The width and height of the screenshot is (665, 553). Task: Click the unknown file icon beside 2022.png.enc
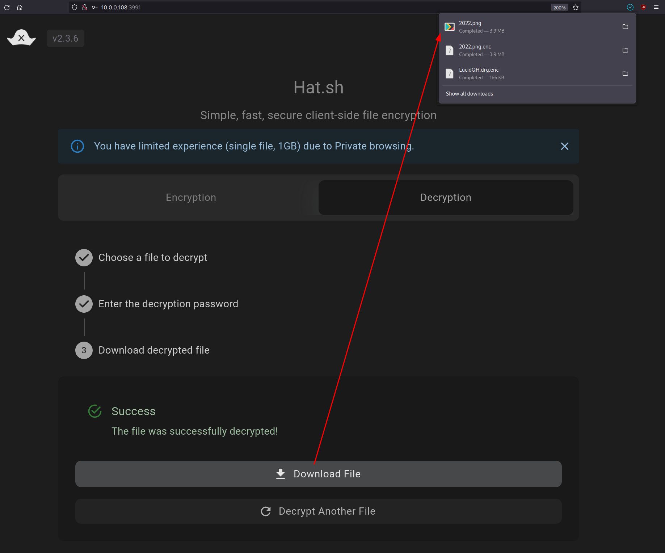pos(450,50)
